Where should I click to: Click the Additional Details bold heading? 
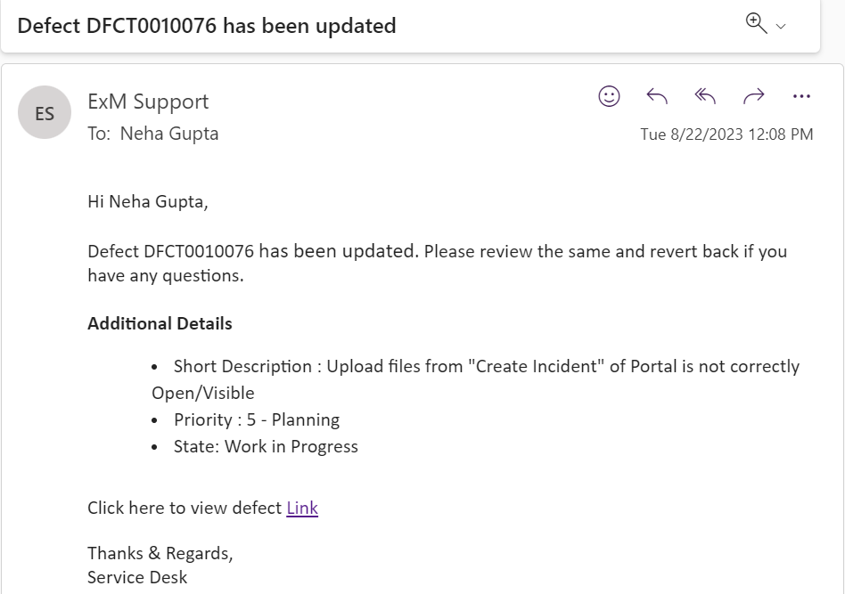pos(160,323)
